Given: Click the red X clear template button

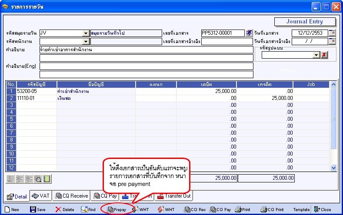Looking at the screenshot, I should (x=324, y=55).
